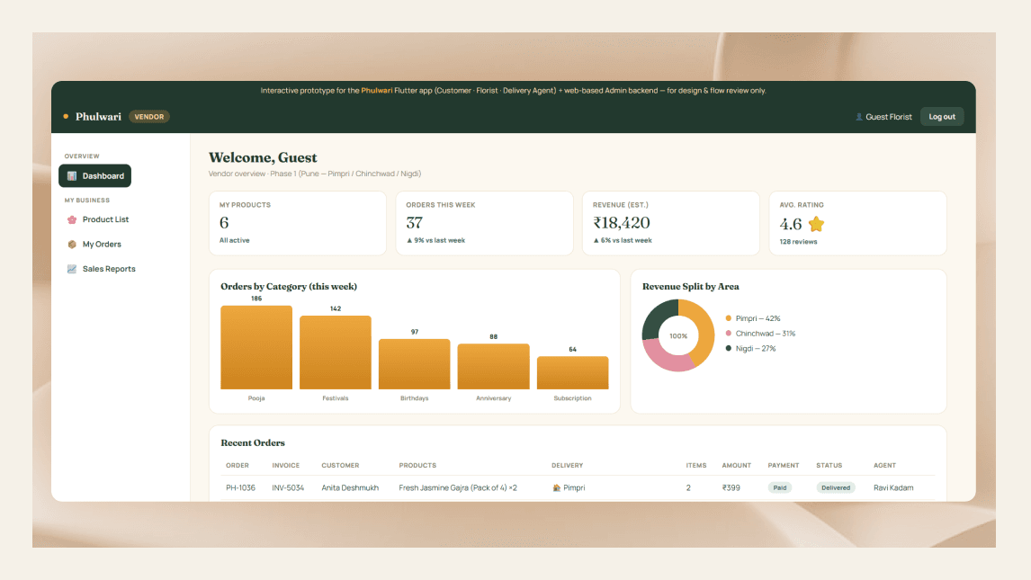
Task: Click the STATUS column header
Action: coord(829,466)
